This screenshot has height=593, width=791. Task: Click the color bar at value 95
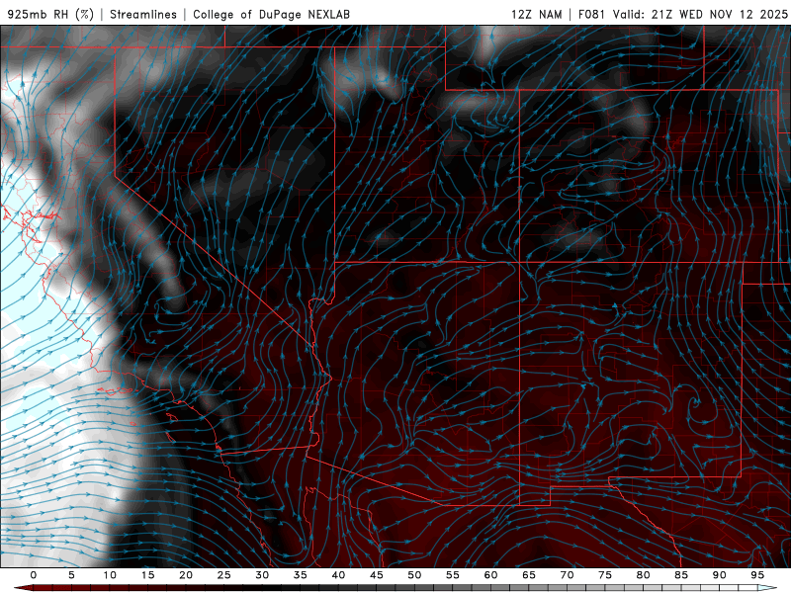(757, 588)
